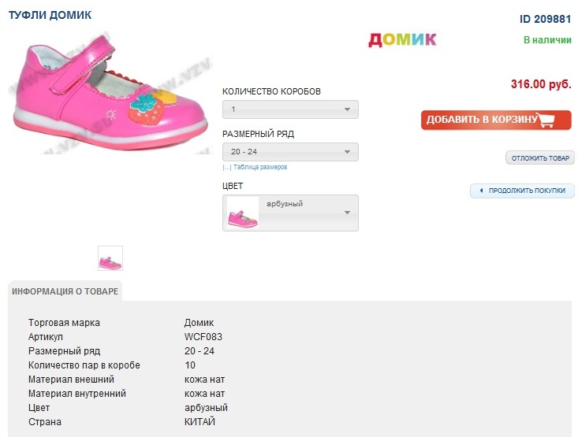This screenshot has width=578, height=437.
Task: Switch to the Информация о товаре tab
Action: (65, 291)
